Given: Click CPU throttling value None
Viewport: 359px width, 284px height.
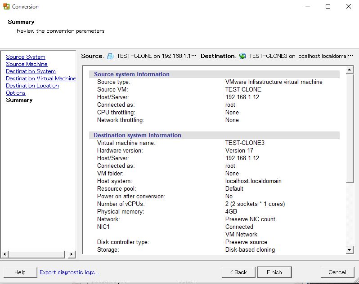Looking at the screenshot, I should 232,112.
